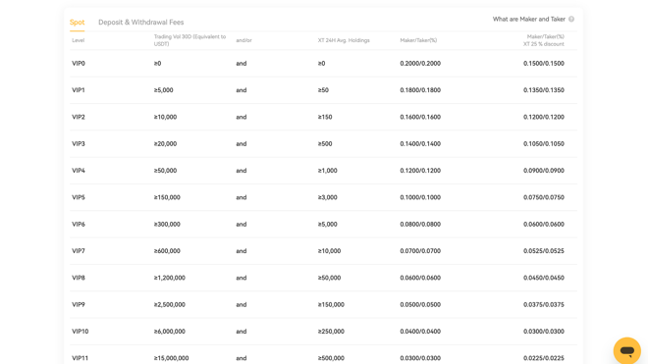Click the 0.0225/0.0225 discounted fee
648x364 pixels.
(x=544, y=358)
